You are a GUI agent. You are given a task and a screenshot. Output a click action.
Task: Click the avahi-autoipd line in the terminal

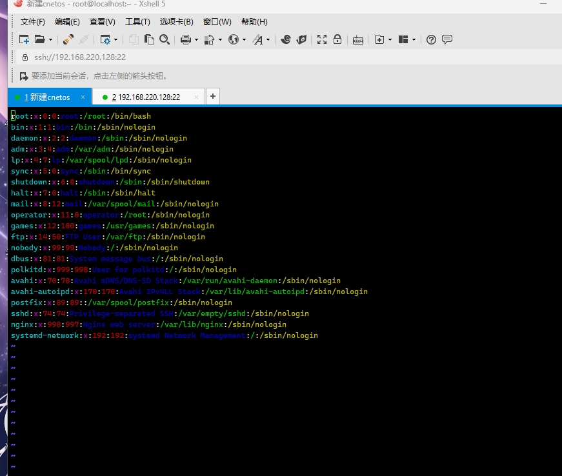pyautogui.click(x=189, y=292)
